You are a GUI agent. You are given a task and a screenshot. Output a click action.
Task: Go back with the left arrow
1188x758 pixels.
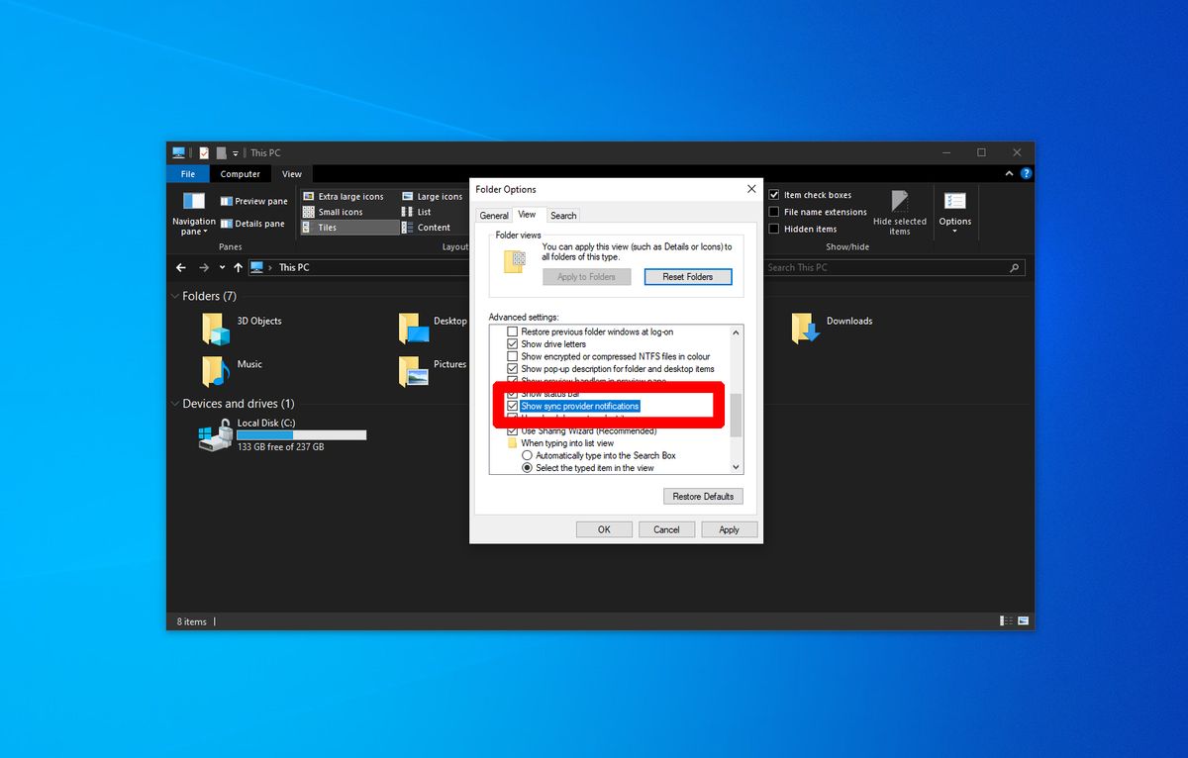pyautogui.click(x=180, y=267)
